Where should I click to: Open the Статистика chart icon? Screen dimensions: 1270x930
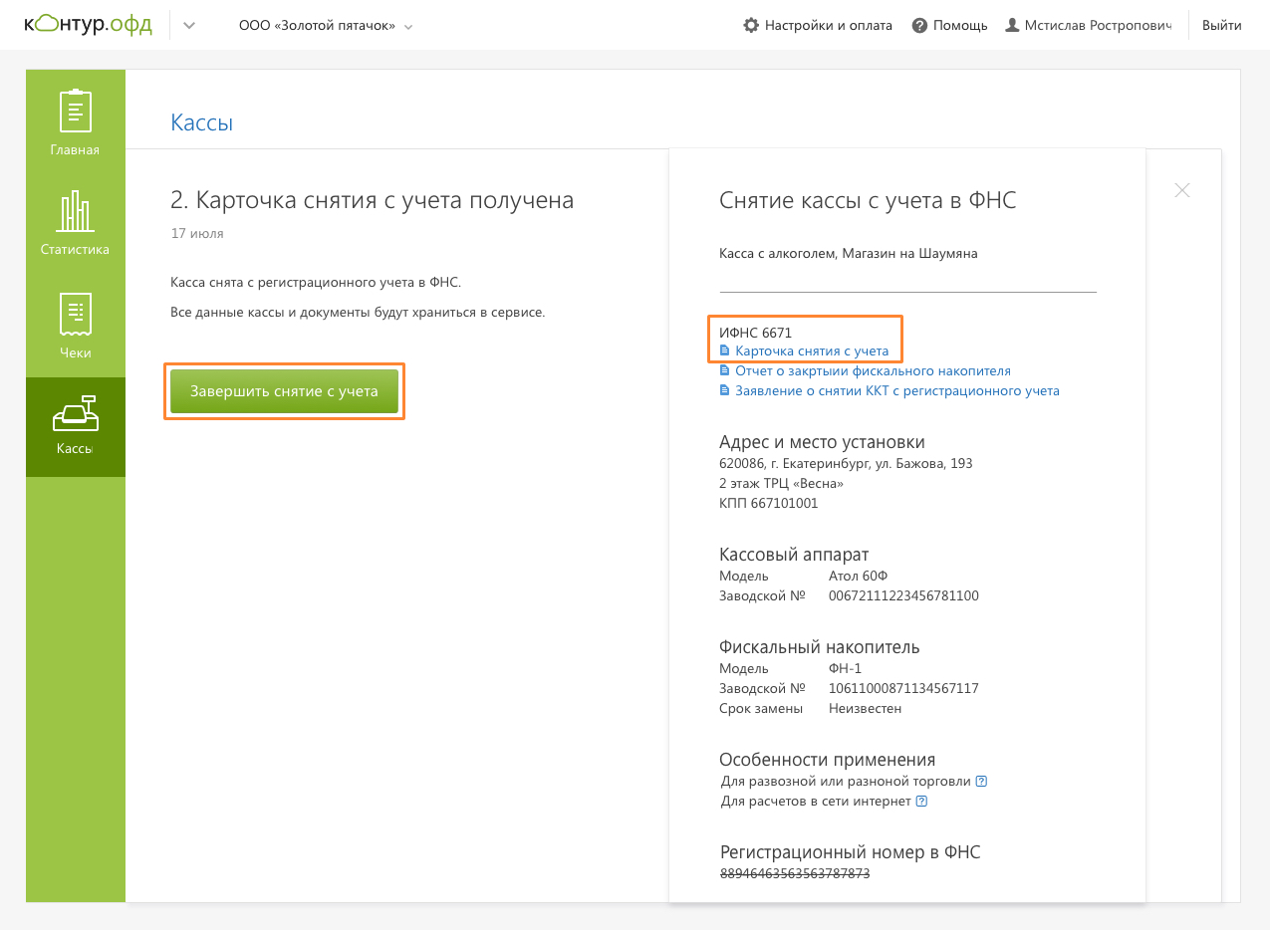click(76, 211)
